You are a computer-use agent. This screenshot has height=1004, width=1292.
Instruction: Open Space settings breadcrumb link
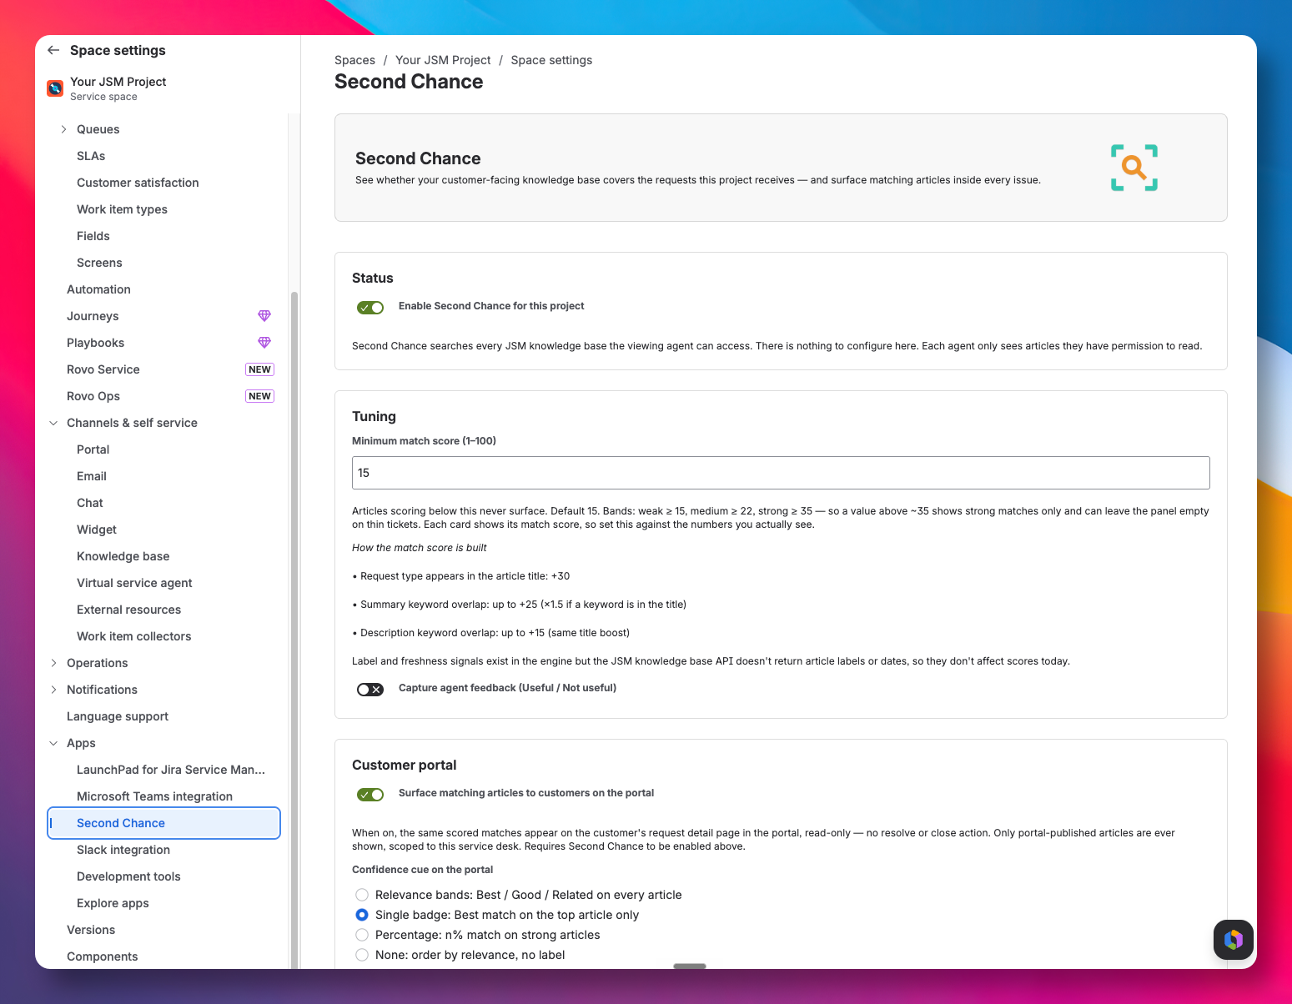(551, 60)
